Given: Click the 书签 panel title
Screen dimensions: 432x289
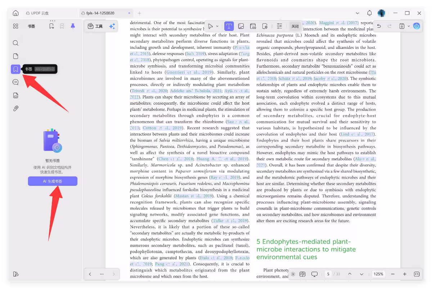Looking at the screenshot, I should point(31,26).
